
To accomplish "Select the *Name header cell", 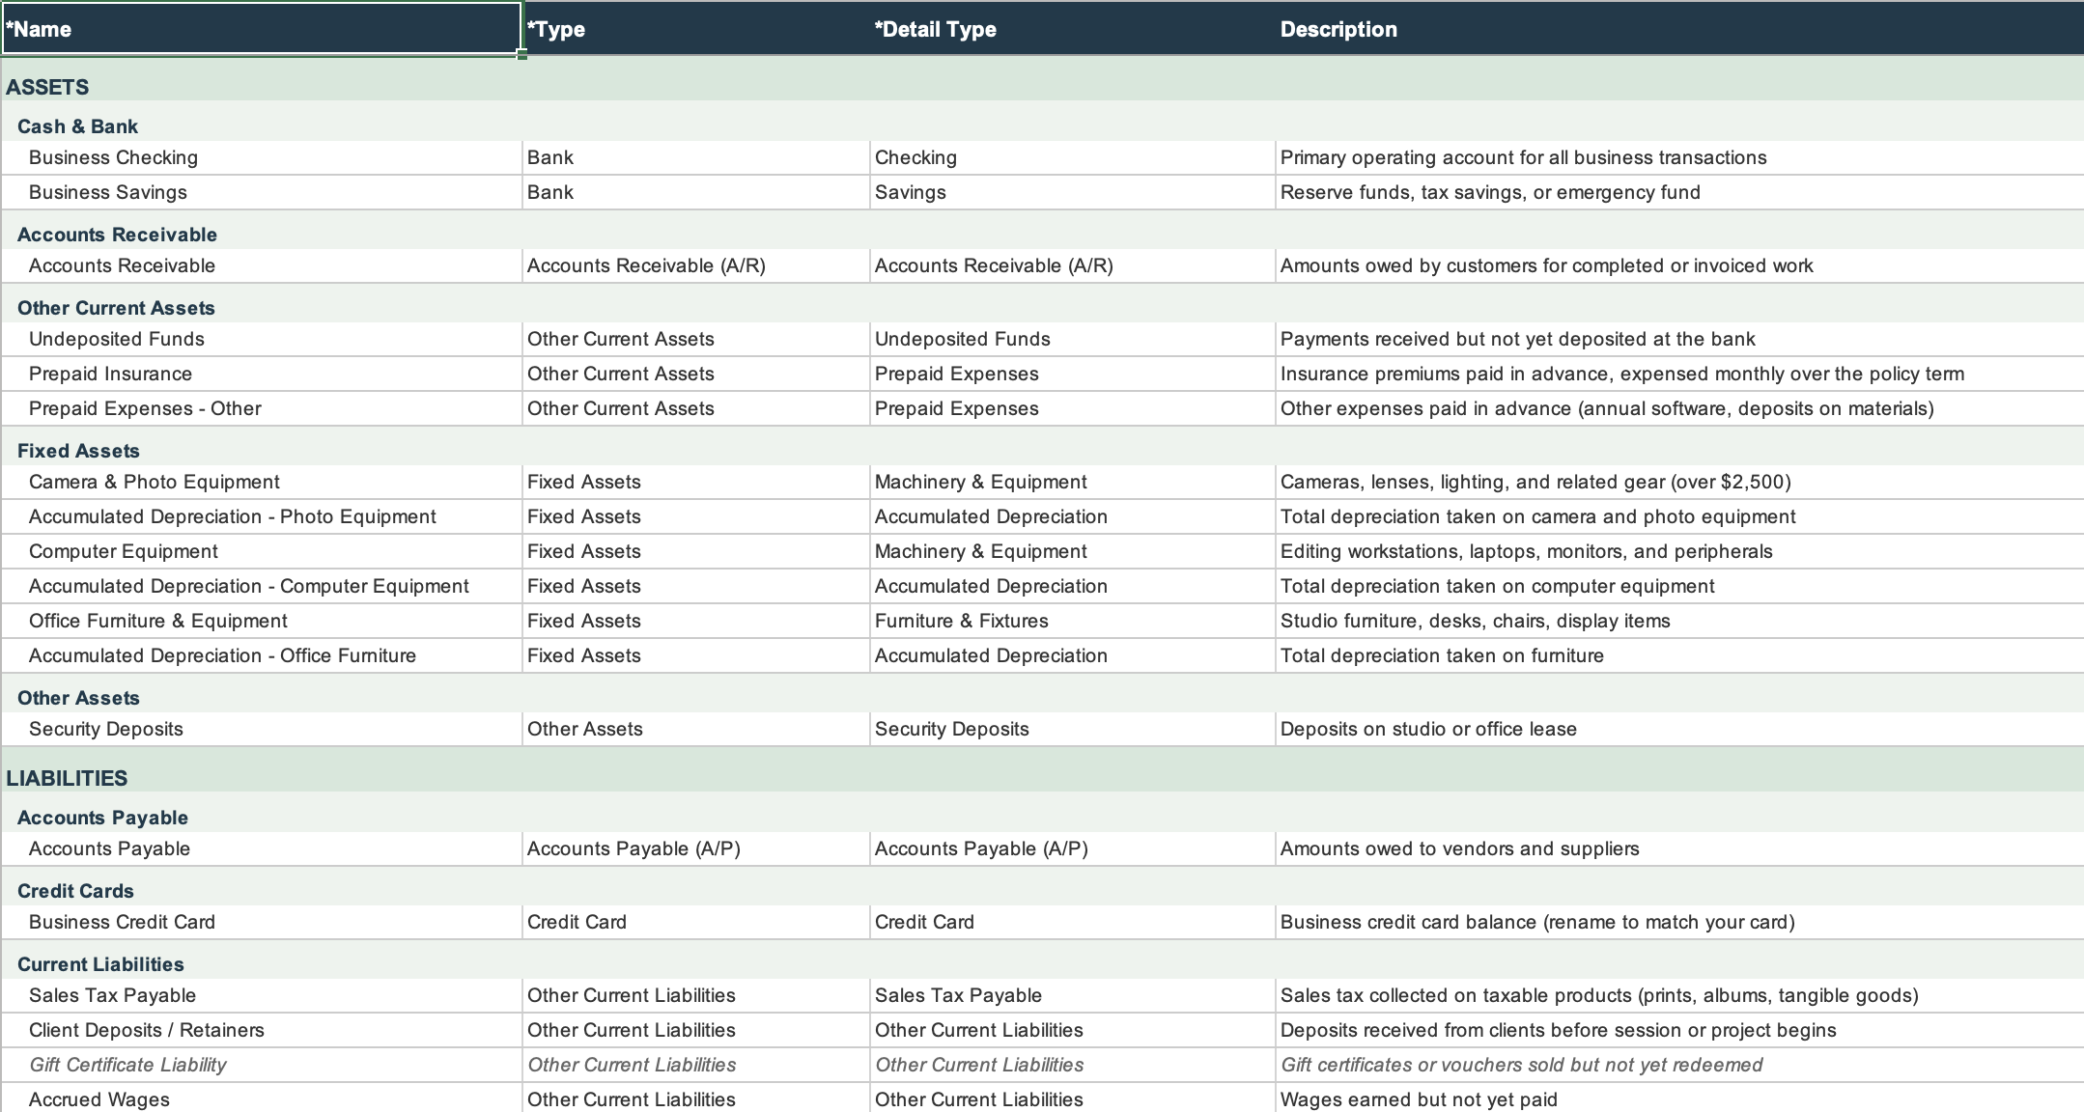I will 262,29.
